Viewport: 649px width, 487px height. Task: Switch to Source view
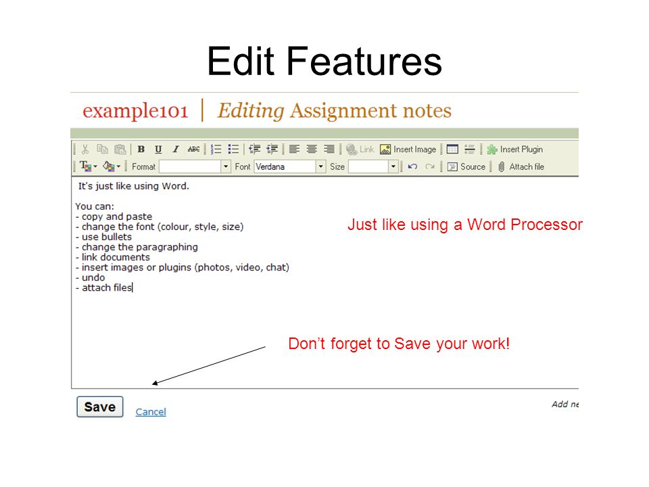coord(466,166)
